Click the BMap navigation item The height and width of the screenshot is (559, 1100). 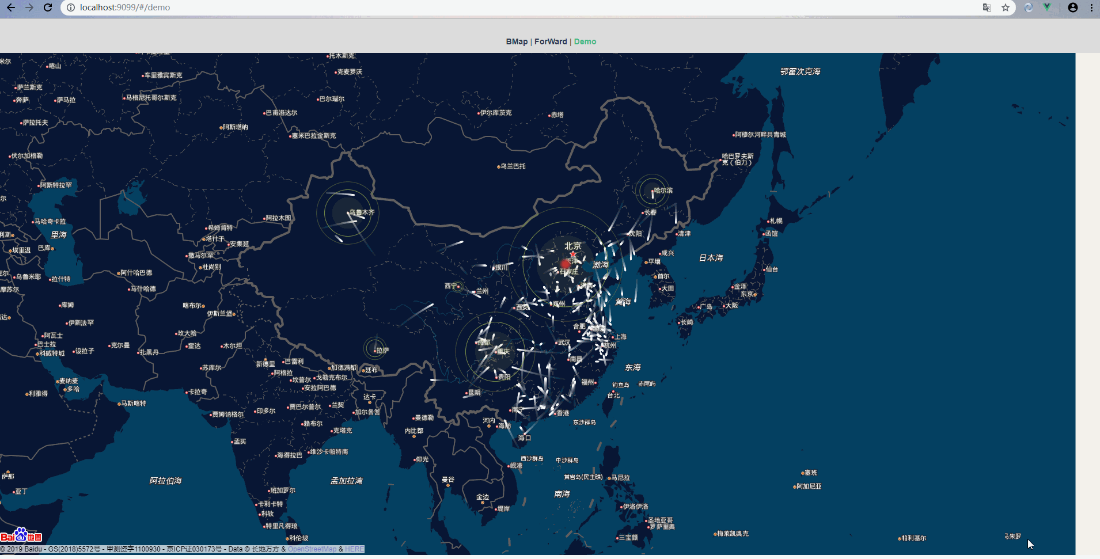click(516, 41)
